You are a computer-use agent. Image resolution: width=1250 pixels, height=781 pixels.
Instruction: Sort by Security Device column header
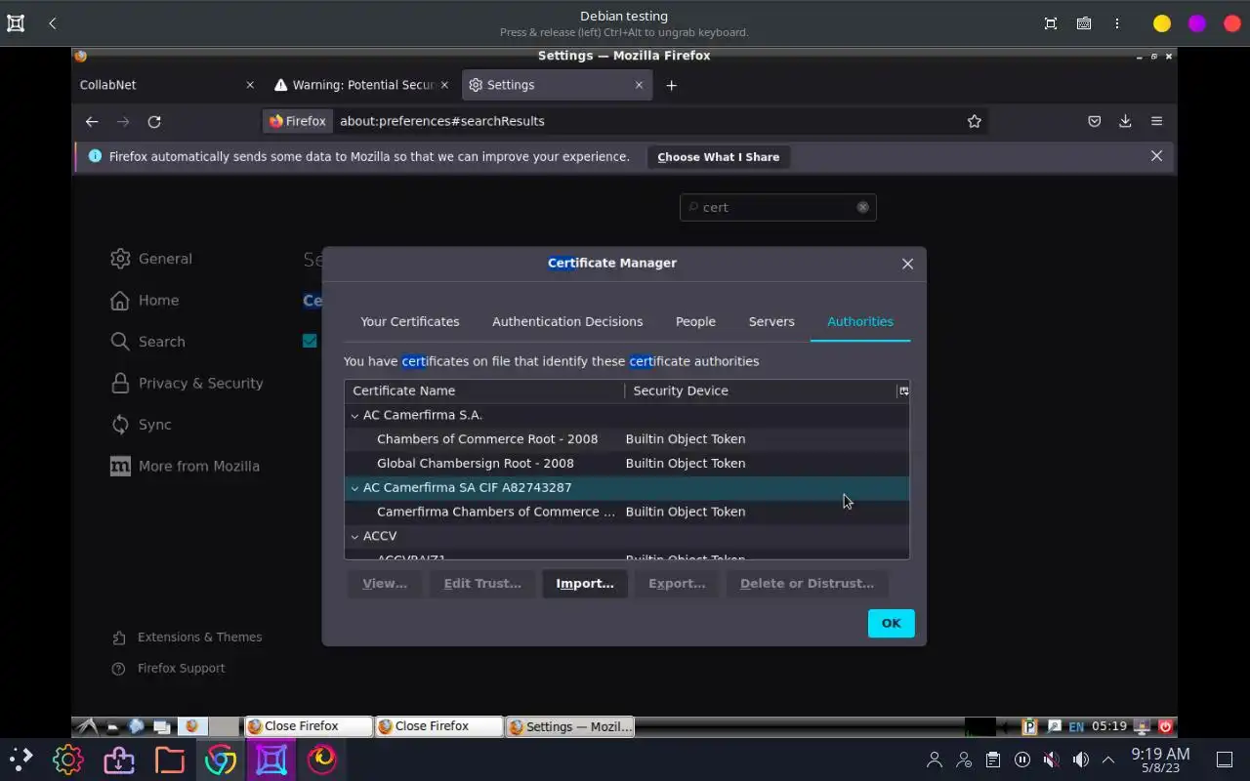coord(761,390)
